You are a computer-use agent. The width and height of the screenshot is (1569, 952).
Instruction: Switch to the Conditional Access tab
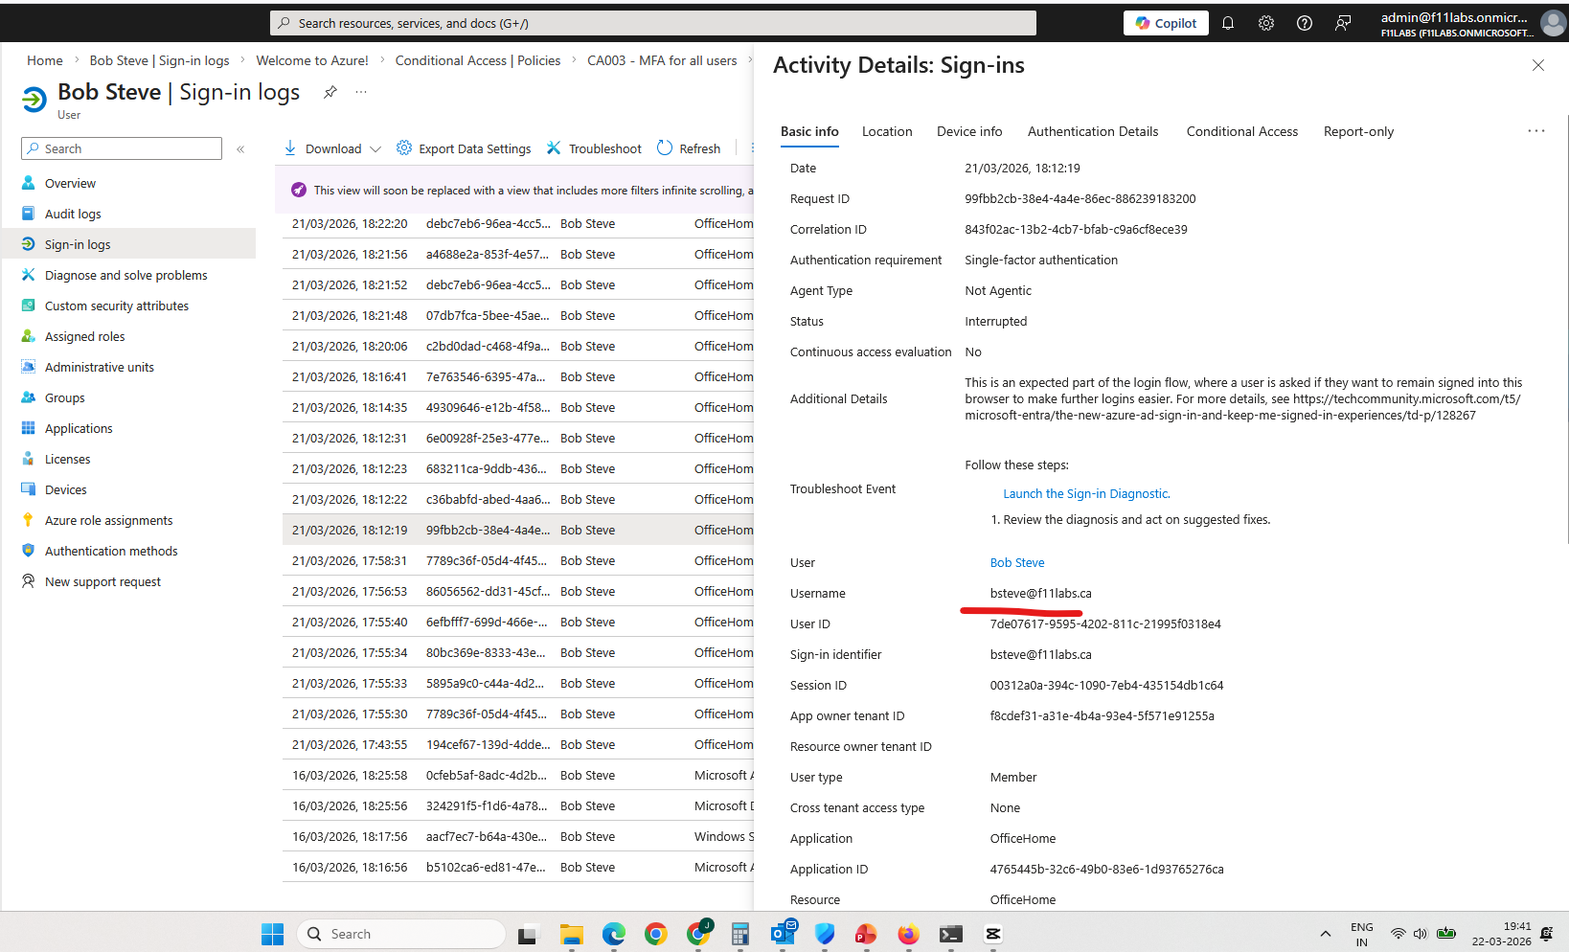(x=1241, y=131)
